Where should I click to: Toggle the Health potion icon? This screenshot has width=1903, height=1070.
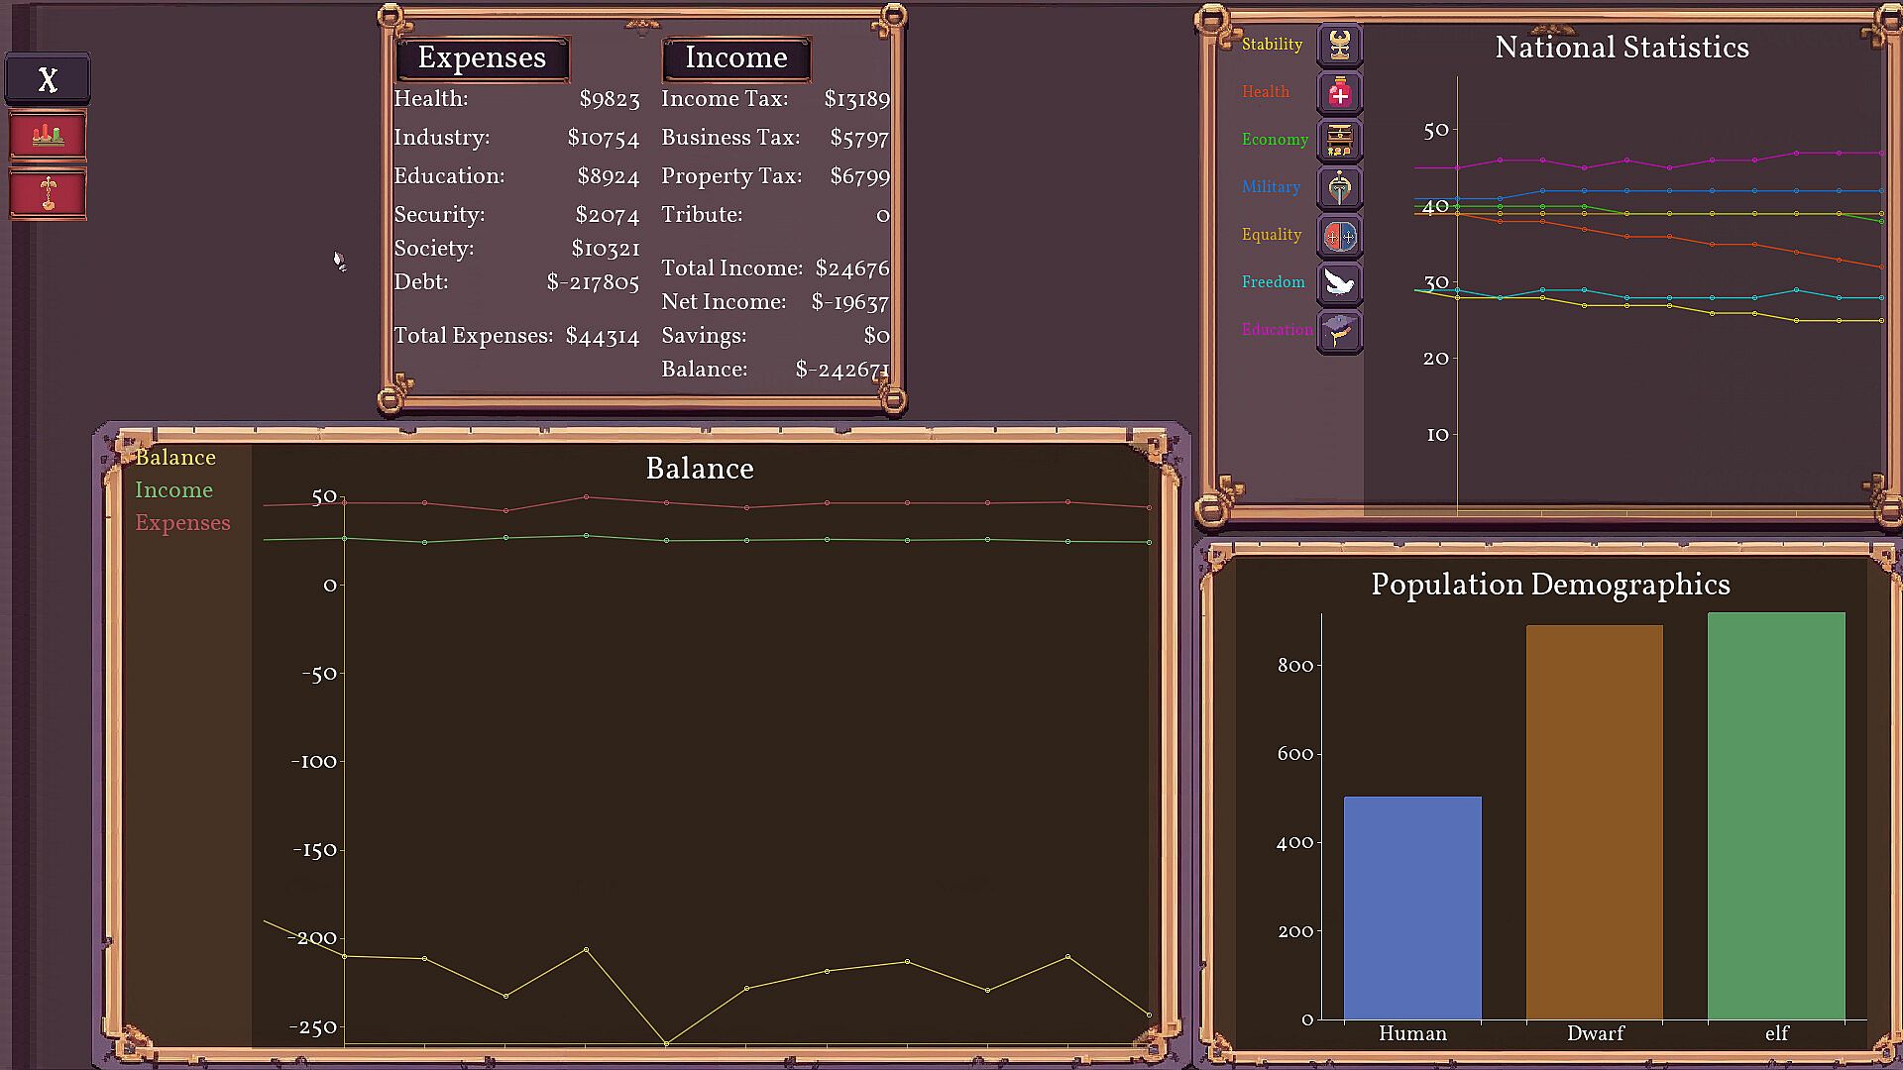pyautogui.click(x=1339, y=93)
